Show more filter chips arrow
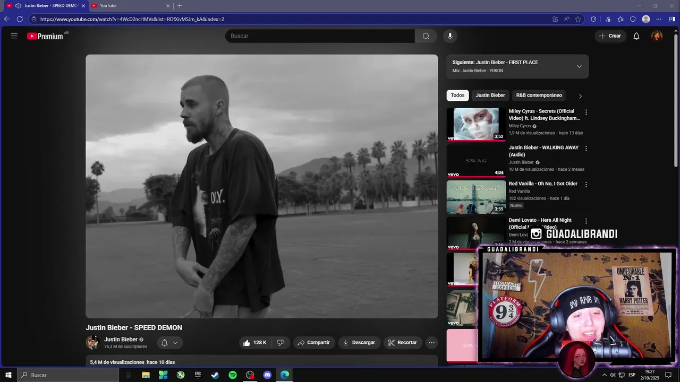Screen dimensions: 680x382 coord(580,96)
